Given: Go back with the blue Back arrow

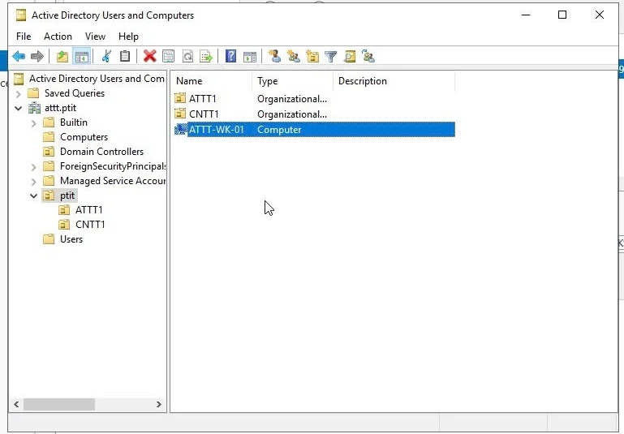Looking at the screenshot, I should click(x=19, y=57).
